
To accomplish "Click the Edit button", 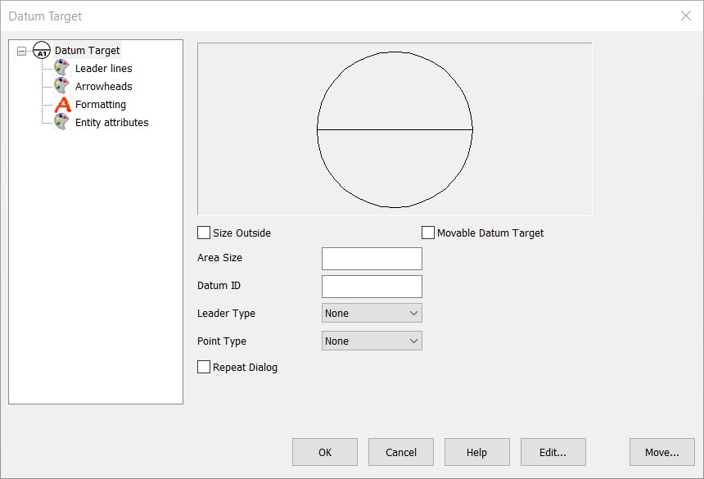I will [x=553, y=451].
